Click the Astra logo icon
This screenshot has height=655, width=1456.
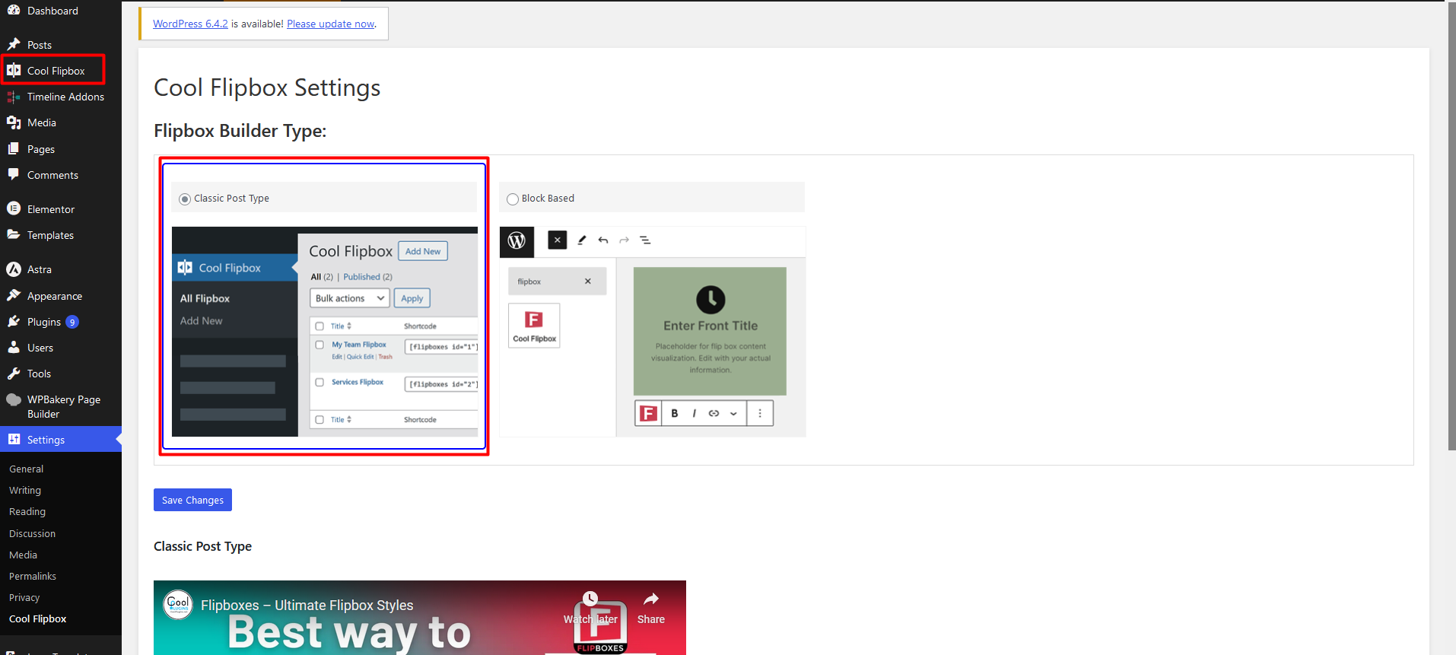(14, 269)
